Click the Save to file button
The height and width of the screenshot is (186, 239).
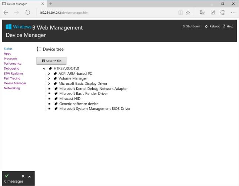[52, 61]
